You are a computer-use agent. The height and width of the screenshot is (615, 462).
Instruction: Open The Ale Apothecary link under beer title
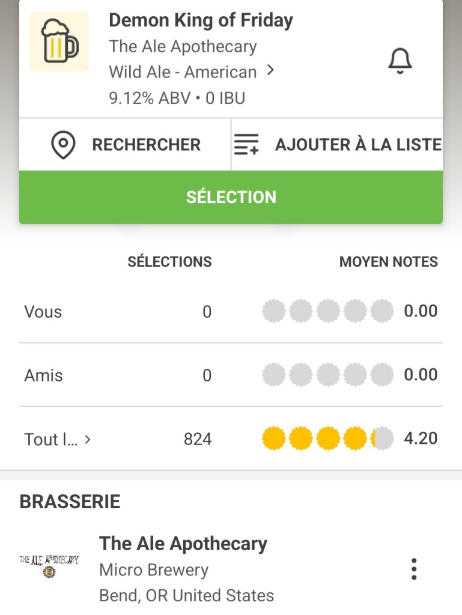pyautogui.click(x=183, y=46)
